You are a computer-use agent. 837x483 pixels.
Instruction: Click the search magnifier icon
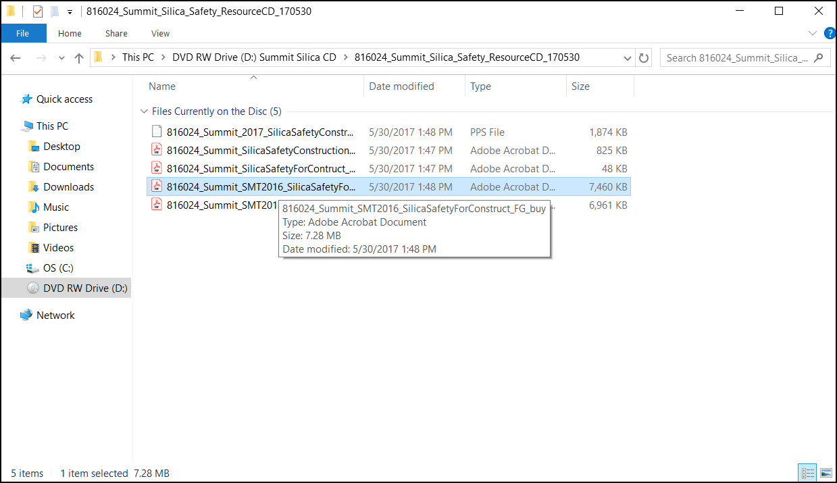coord(819,58)
